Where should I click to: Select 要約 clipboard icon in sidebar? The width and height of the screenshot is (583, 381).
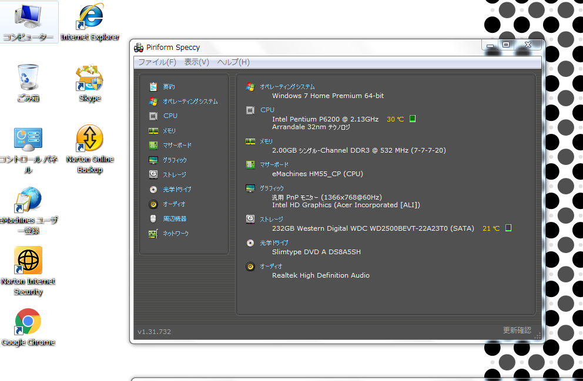pos(153,86)
